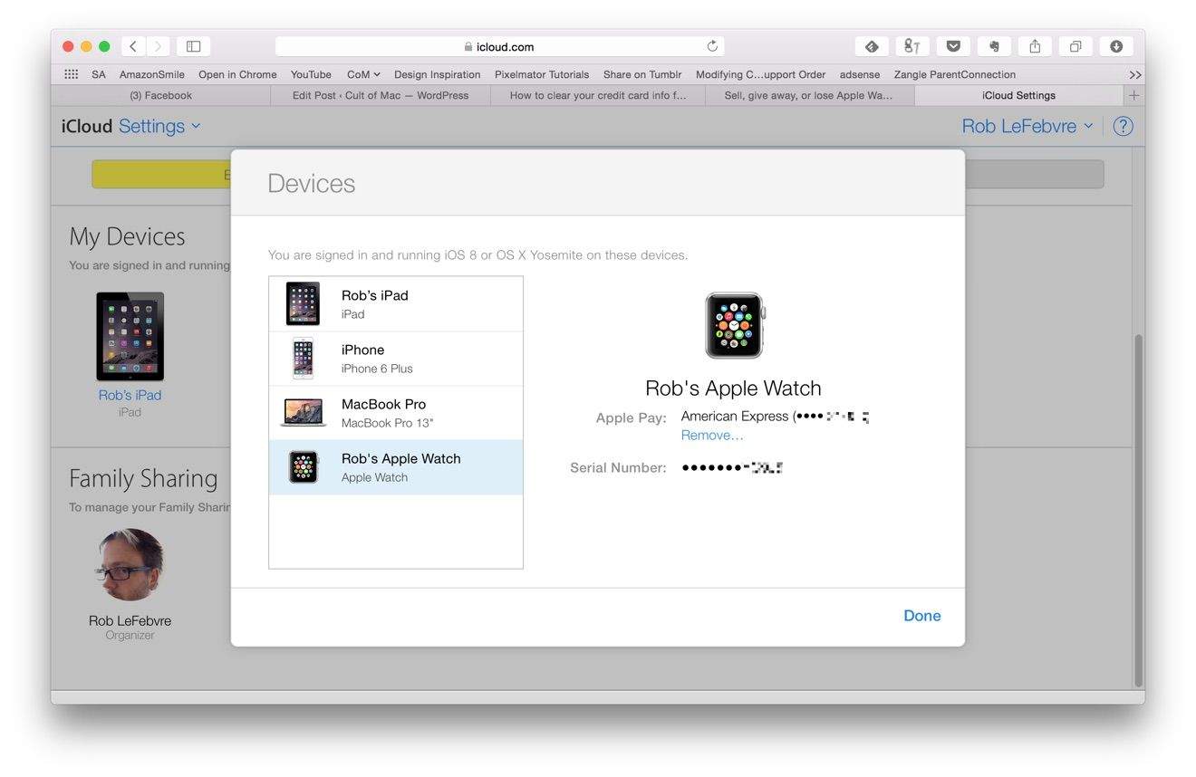1196x777 pixels.
Task: Click the first extension icon in the toolbar
Action: point(871,45)
